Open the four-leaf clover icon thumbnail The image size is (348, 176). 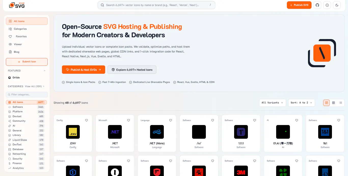coord(283,171)
